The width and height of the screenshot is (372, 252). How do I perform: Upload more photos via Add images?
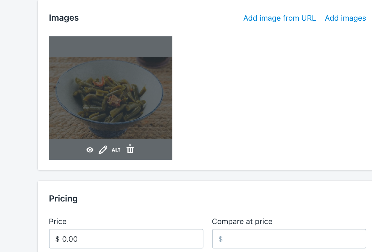coord(345,18)
